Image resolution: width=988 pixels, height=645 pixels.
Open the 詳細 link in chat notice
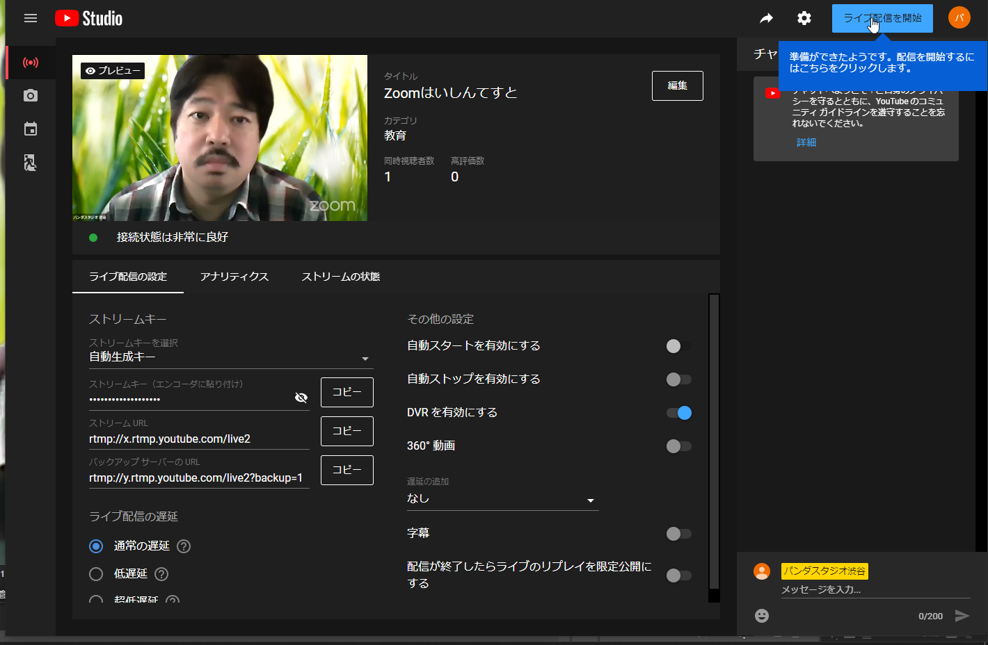click(806, 142)
